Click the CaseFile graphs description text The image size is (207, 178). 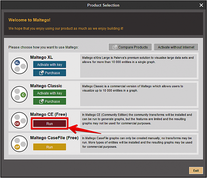[137, 142]
